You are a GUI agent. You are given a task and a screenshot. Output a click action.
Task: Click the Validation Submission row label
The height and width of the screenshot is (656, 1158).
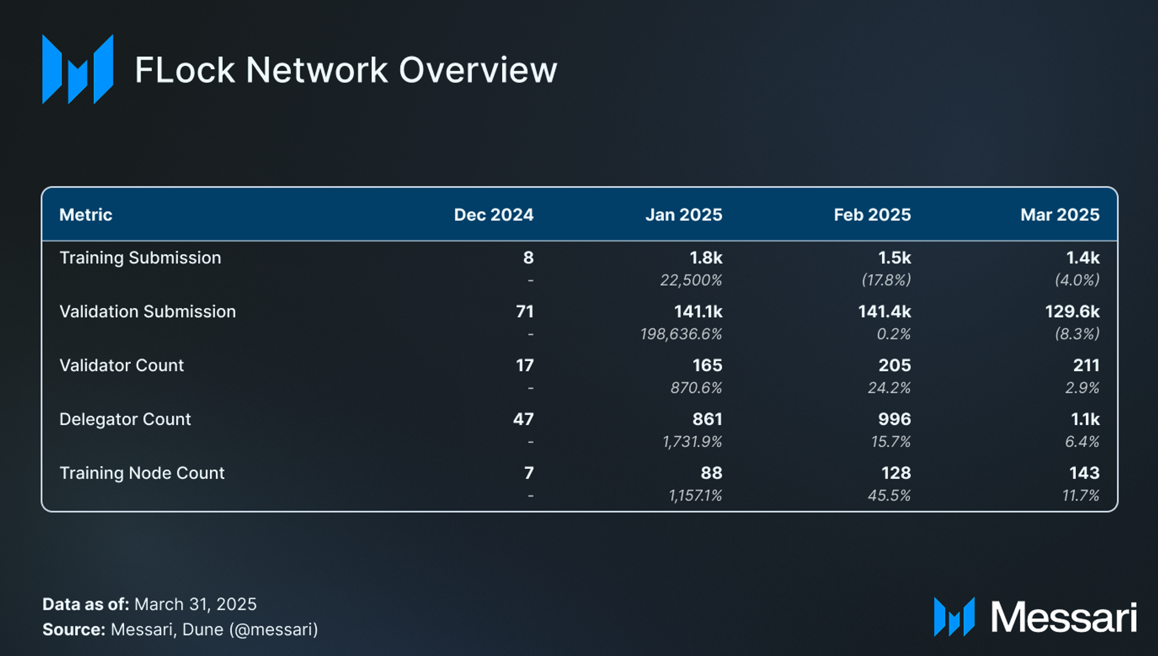pyautogui.click(x=148, y=312)
